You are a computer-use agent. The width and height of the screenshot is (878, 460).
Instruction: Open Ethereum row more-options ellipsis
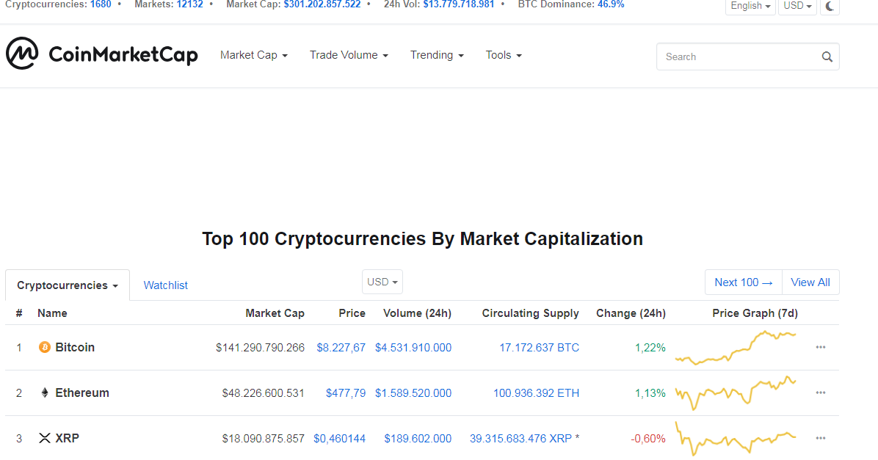click(821, 393)
